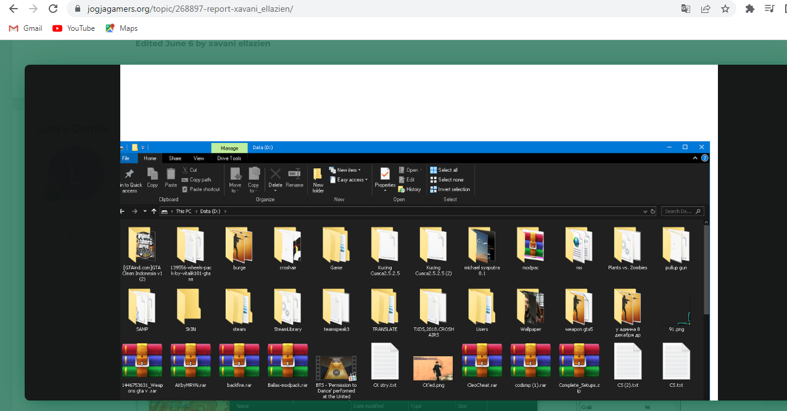Open the Move to dropdown
This screenshot has width=787, height=411.
[235, 180]
